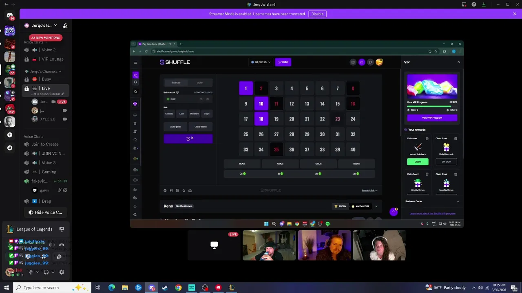The width and height of the screenshot is (522, 293).
Task: Expand the Keno info chevron near kucheto032
Action: click(376, 206)
